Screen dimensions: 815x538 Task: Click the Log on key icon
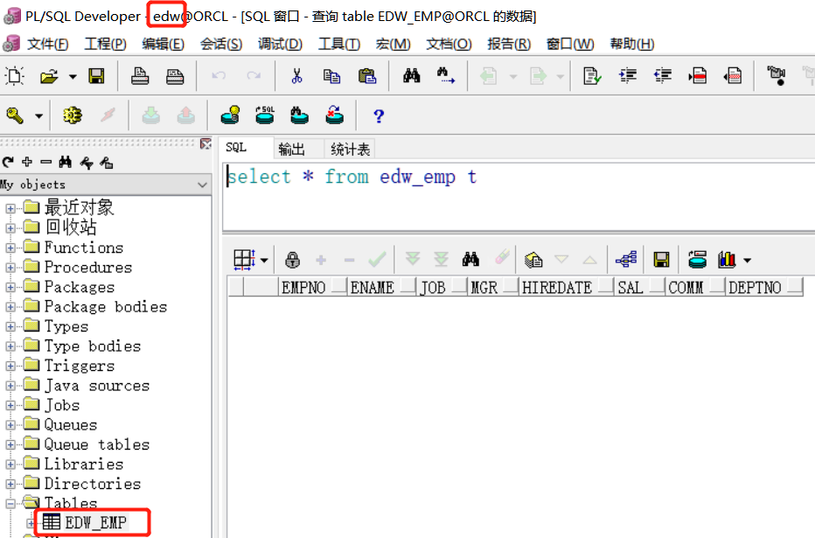click(x=15, y=115)
